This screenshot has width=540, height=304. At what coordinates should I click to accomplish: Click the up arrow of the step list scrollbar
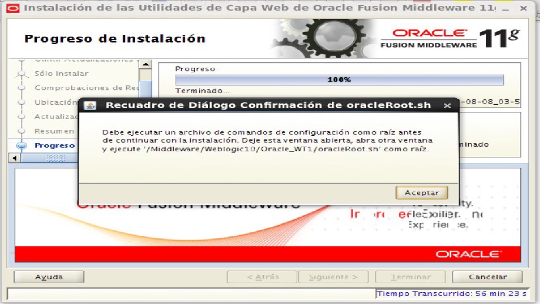[147, 64]
